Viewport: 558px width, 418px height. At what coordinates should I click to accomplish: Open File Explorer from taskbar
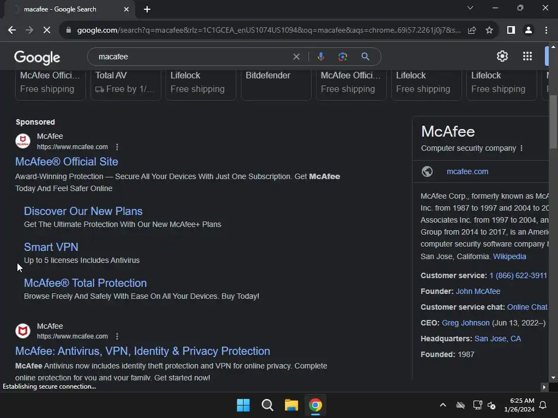coord(291,405)
